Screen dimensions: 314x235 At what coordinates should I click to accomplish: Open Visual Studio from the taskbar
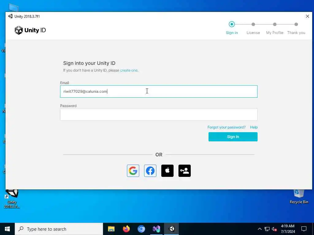click(156, 229)
